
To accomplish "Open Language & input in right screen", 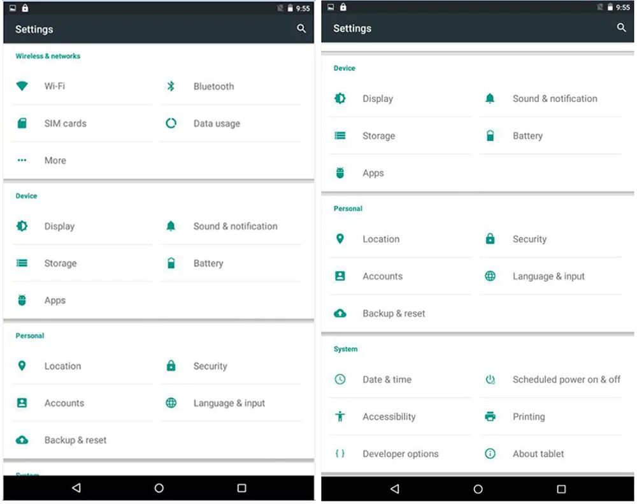I will (x=548, y=276).
